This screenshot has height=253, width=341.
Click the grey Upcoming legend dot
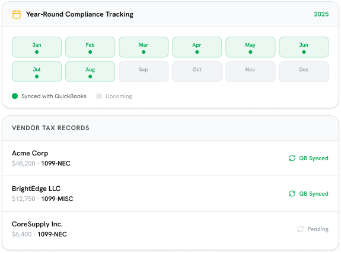point(99,96)
